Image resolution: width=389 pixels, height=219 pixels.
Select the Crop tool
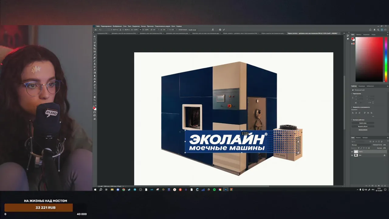(95, 49)
